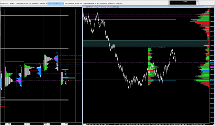Click white current-price label on price scale
Screen dimensions: 215x126
(x=212, y=60)
